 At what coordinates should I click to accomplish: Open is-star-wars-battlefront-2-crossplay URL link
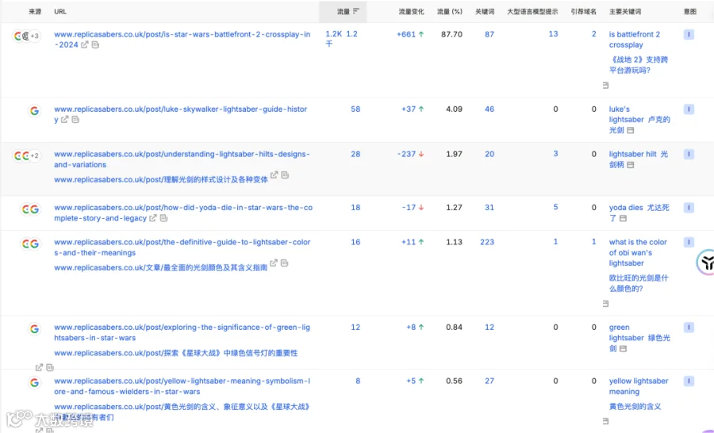point(182,39)
